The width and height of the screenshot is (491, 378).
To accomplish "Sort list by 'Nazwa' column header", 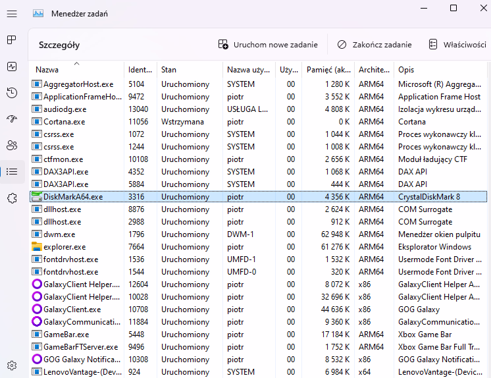I will tap(47, 70).
